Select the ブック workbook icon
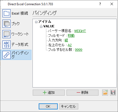The width and height of the screenshot is (118, 112). [6, 24]
